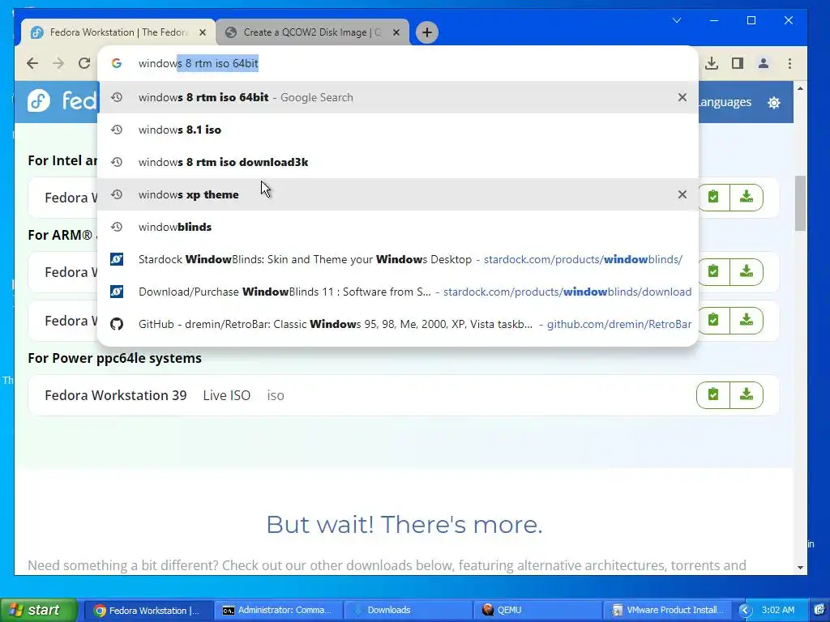Pick the 'windowblinds' history suggestion

398,227
